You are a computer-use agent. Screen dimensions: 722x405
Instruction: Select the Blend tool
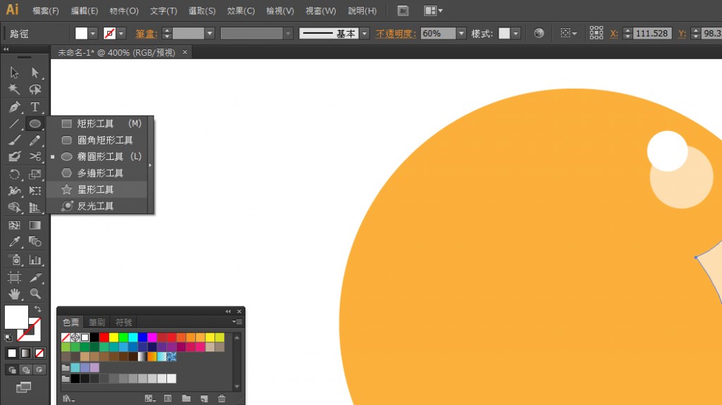point(35,242)
